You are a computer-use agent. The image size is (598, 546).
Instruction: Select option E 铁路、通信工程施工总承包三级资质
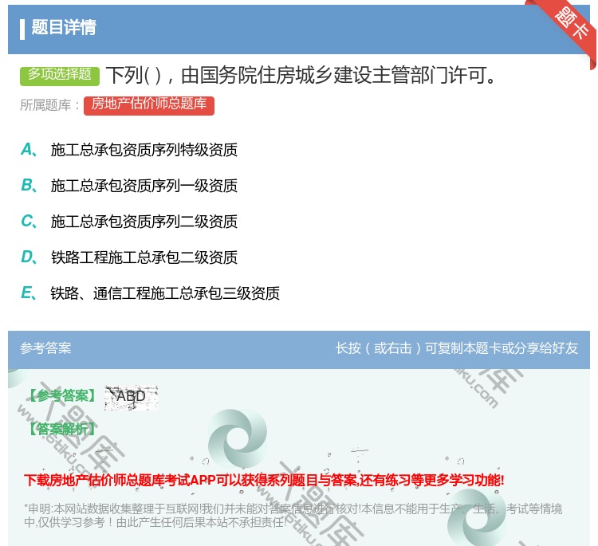(150, 293)
